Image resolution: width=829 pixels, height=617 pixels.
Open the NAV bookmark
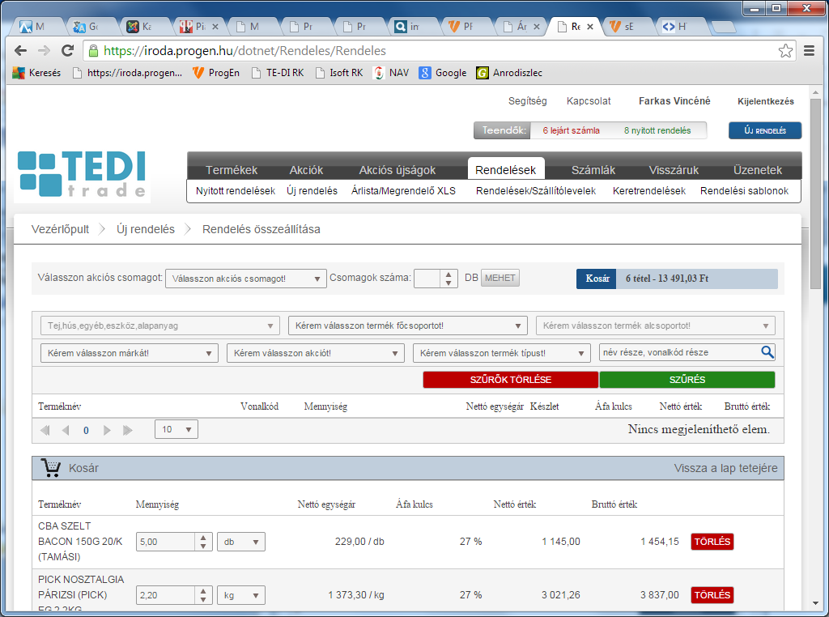(x=391, y=73)
